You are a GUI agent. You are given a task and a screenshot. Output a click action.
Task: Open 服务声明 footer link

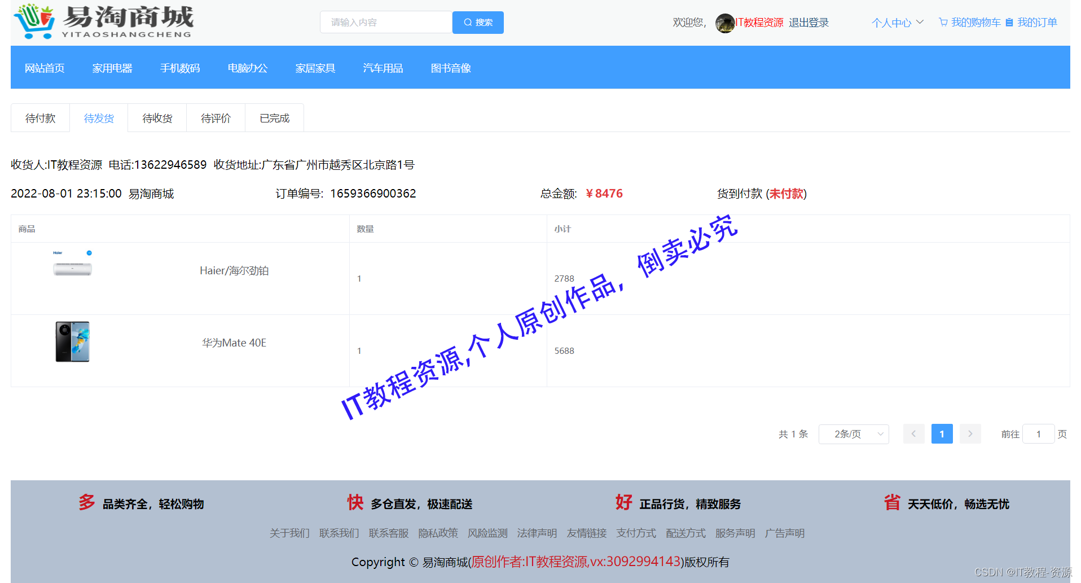[x=735, y=533]
